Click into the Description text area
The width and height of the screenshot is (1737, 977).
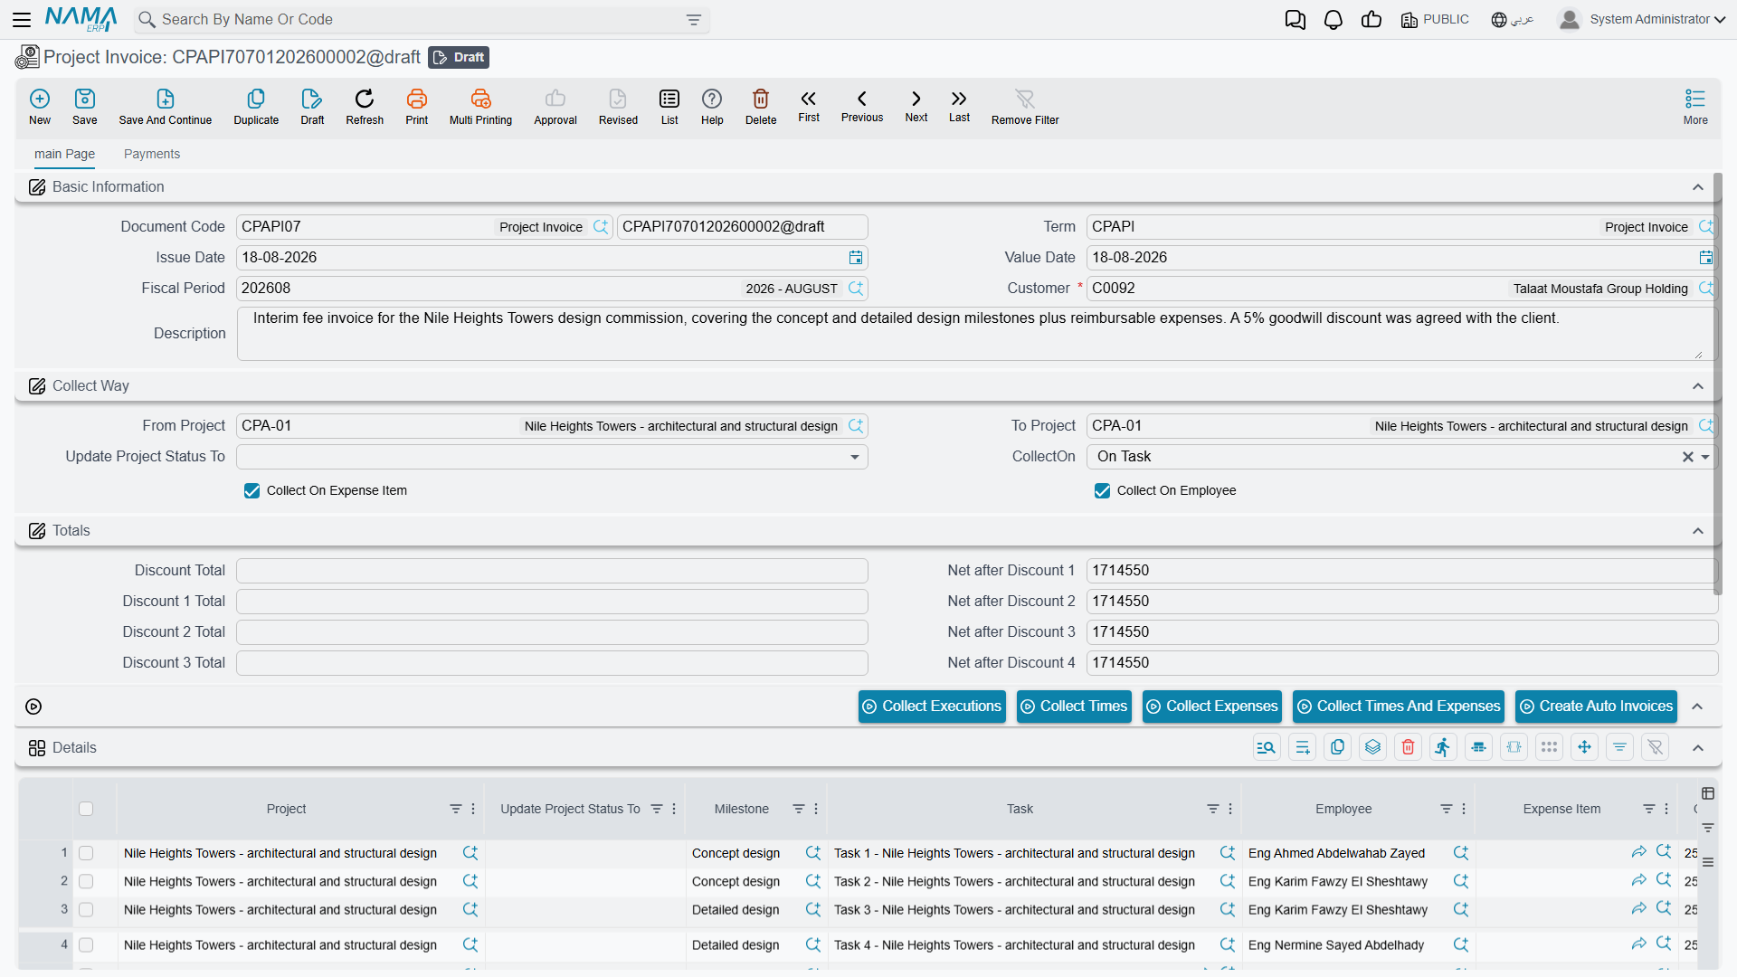(x=976, y=334)
